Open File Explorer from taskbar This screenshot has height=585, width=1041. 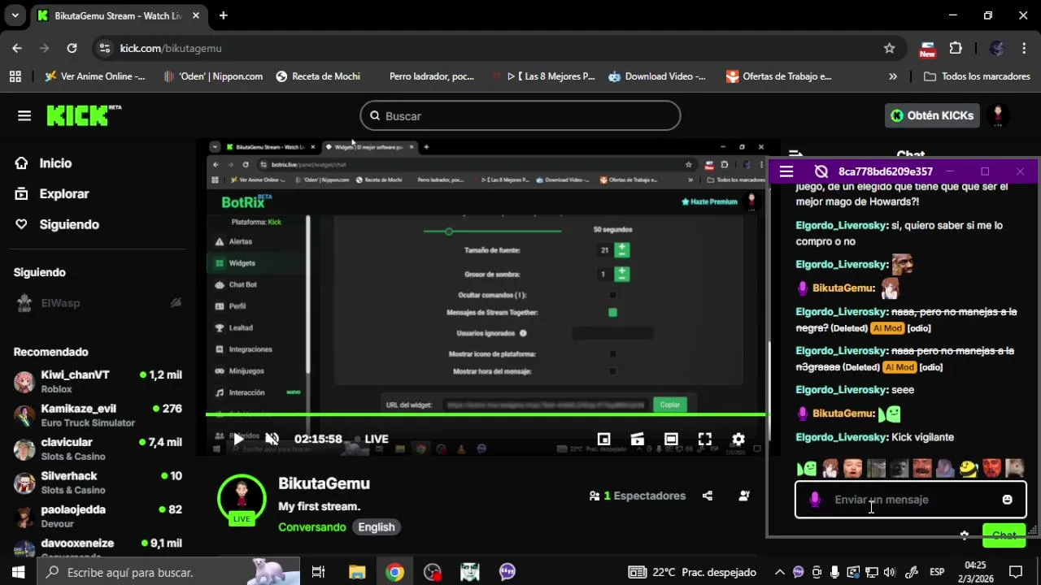tap(357, 573)
